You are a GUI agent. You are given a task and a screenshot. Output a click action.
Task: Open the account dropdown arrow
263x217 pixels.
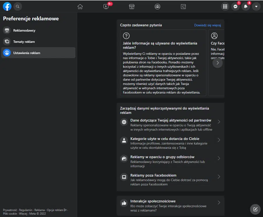point(256,6)
